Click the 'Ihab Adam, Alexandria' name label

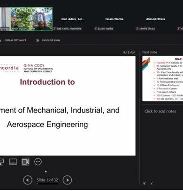point(69,29)
